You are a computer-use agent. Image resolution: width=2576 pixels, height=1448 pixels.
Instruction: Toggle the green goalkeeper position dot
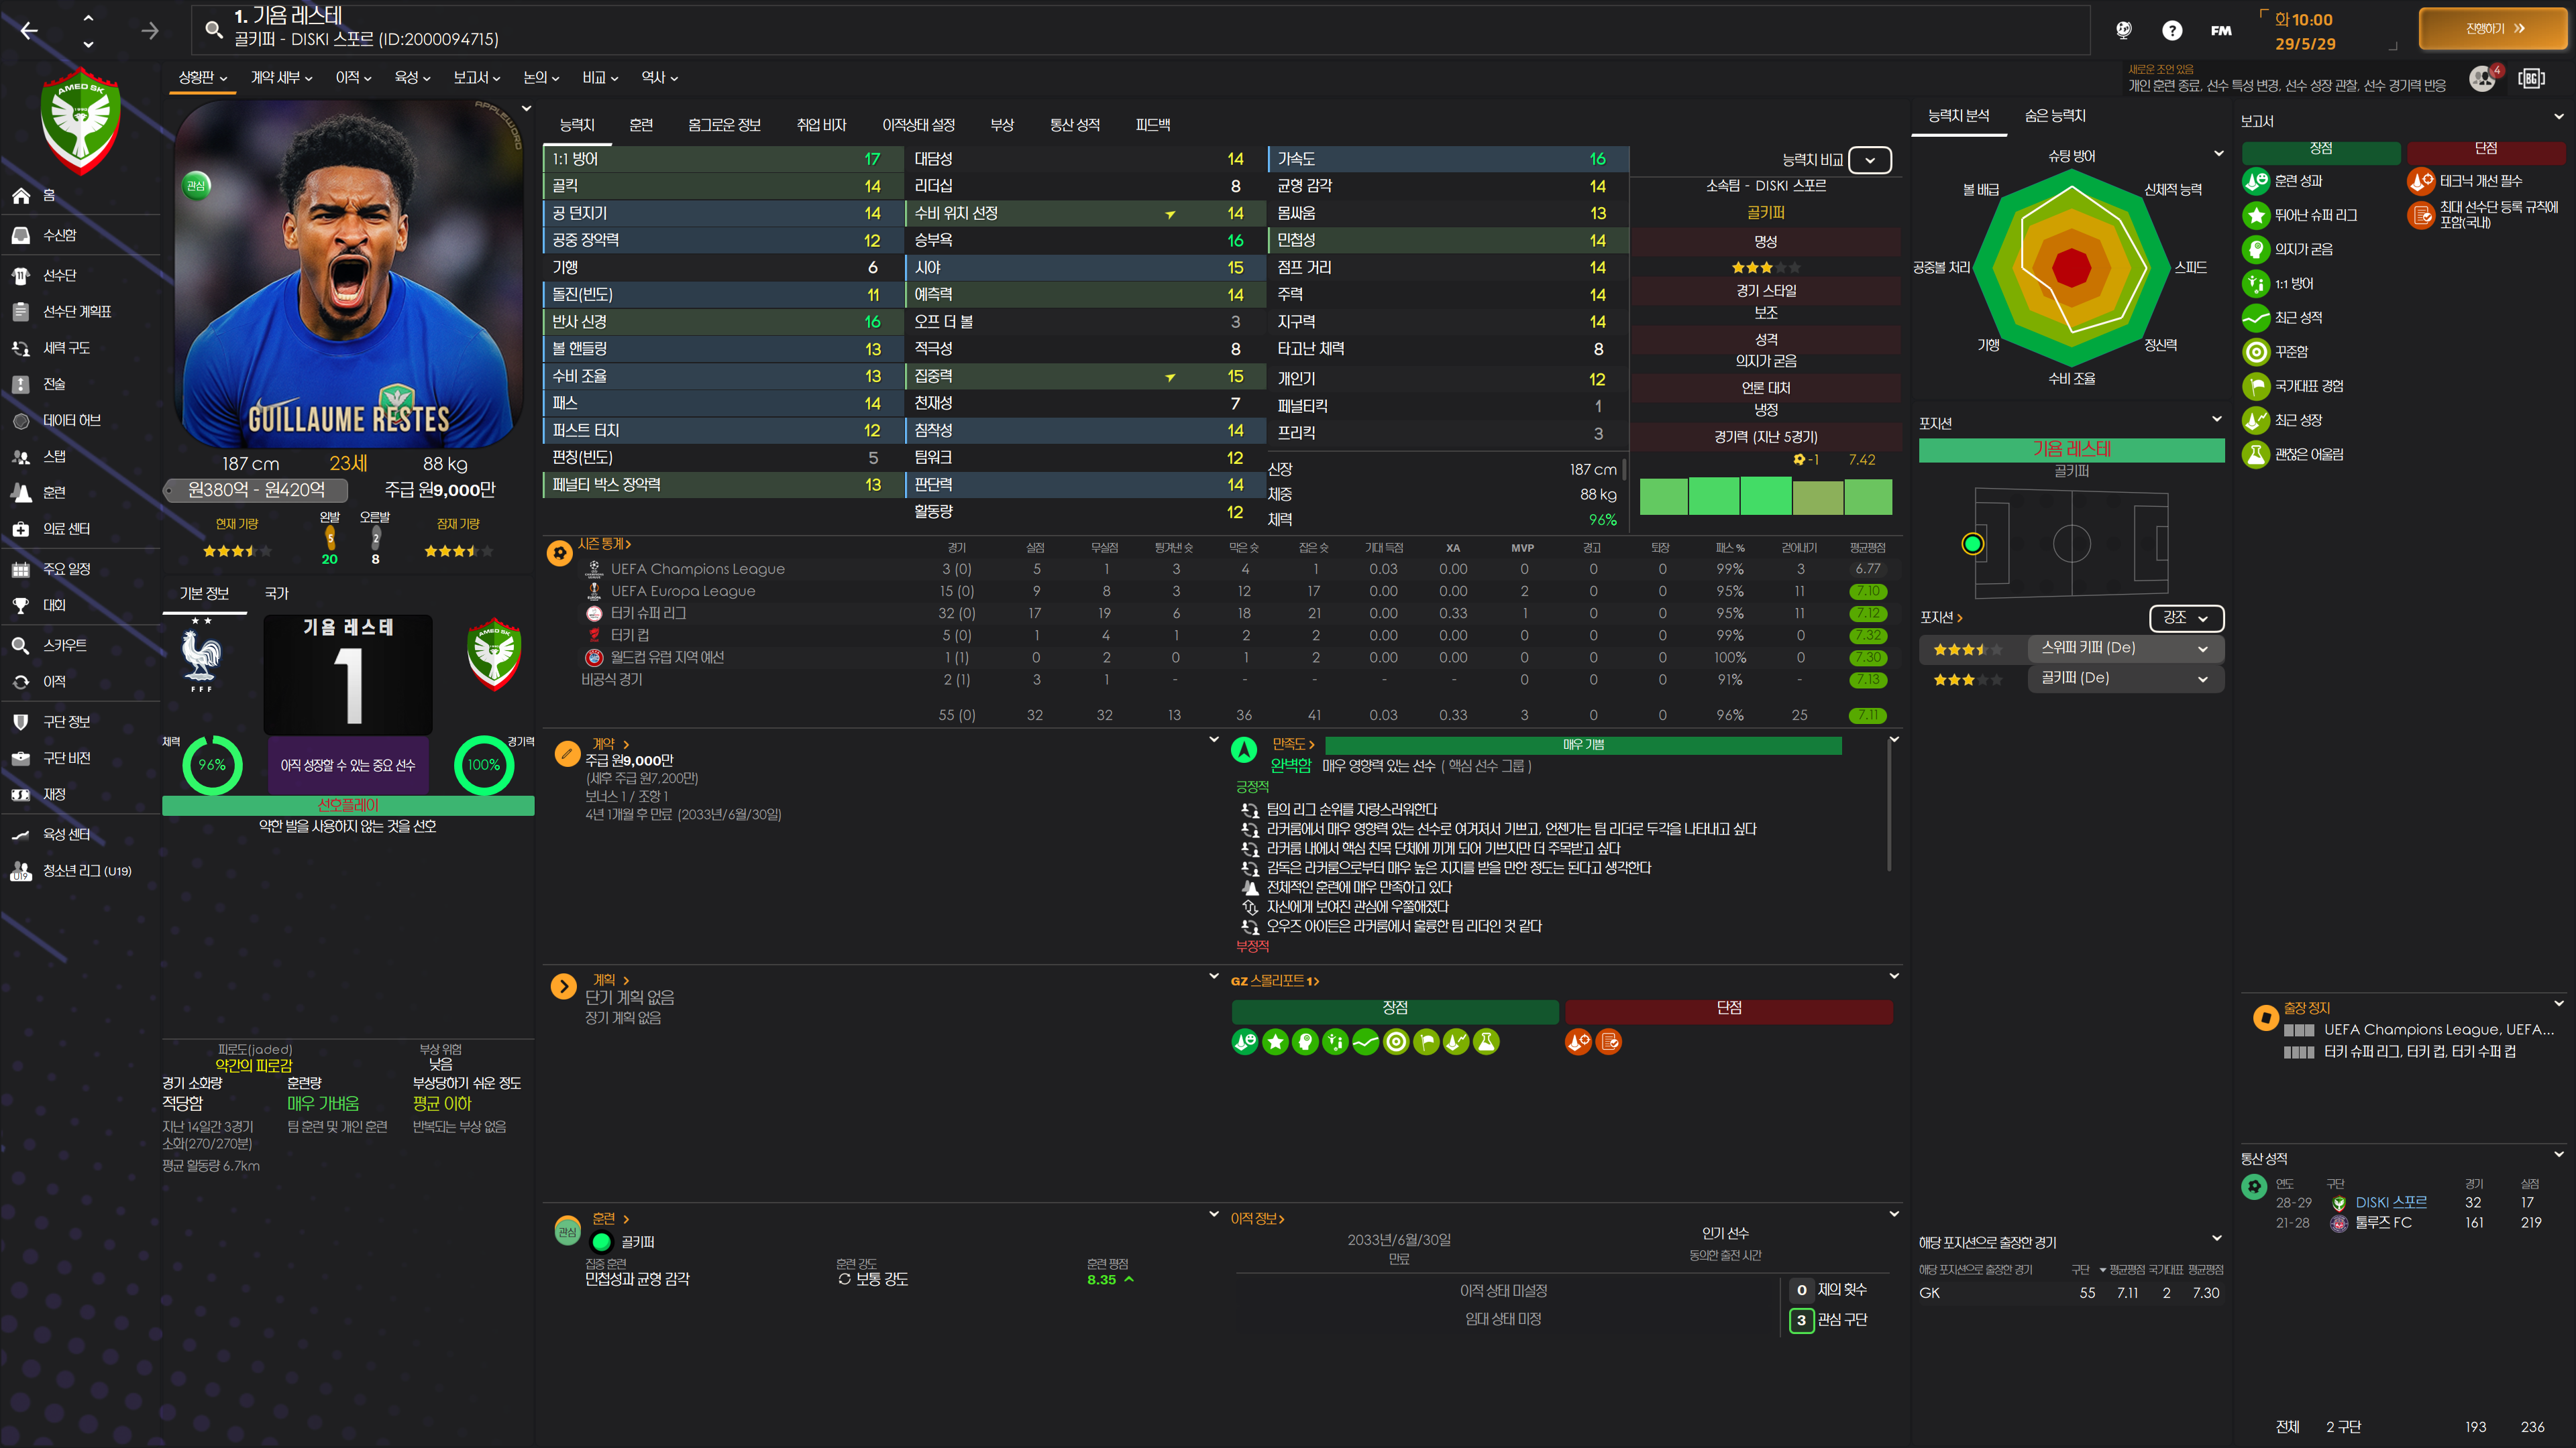(1972, 544)
